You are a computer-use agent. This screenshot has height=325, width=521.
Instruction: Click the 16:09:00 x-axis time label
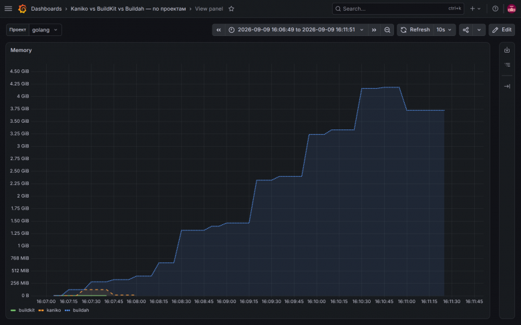226,302
